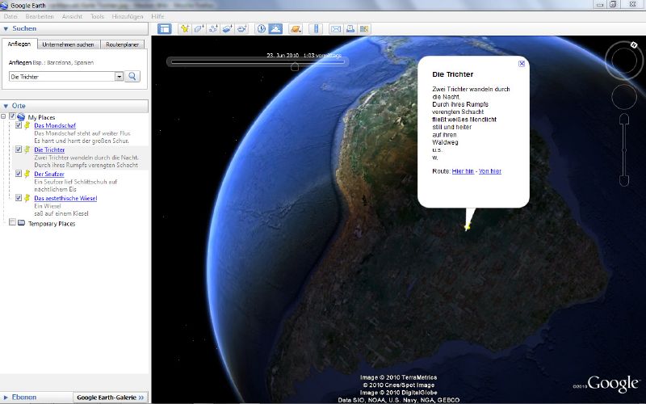The width and height of the screenshot is (646, 404).
Task: Open the Datei menu
Action: 10,16
